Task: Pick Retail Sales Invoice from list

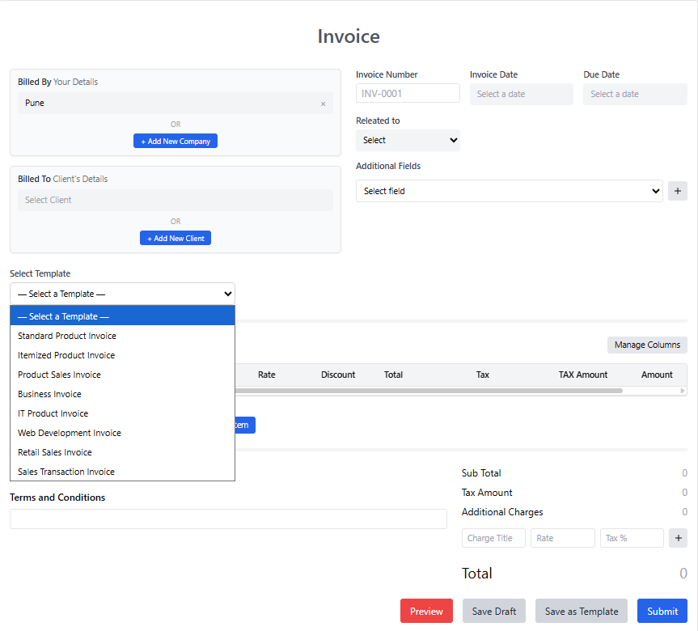Action: (55, 452)
